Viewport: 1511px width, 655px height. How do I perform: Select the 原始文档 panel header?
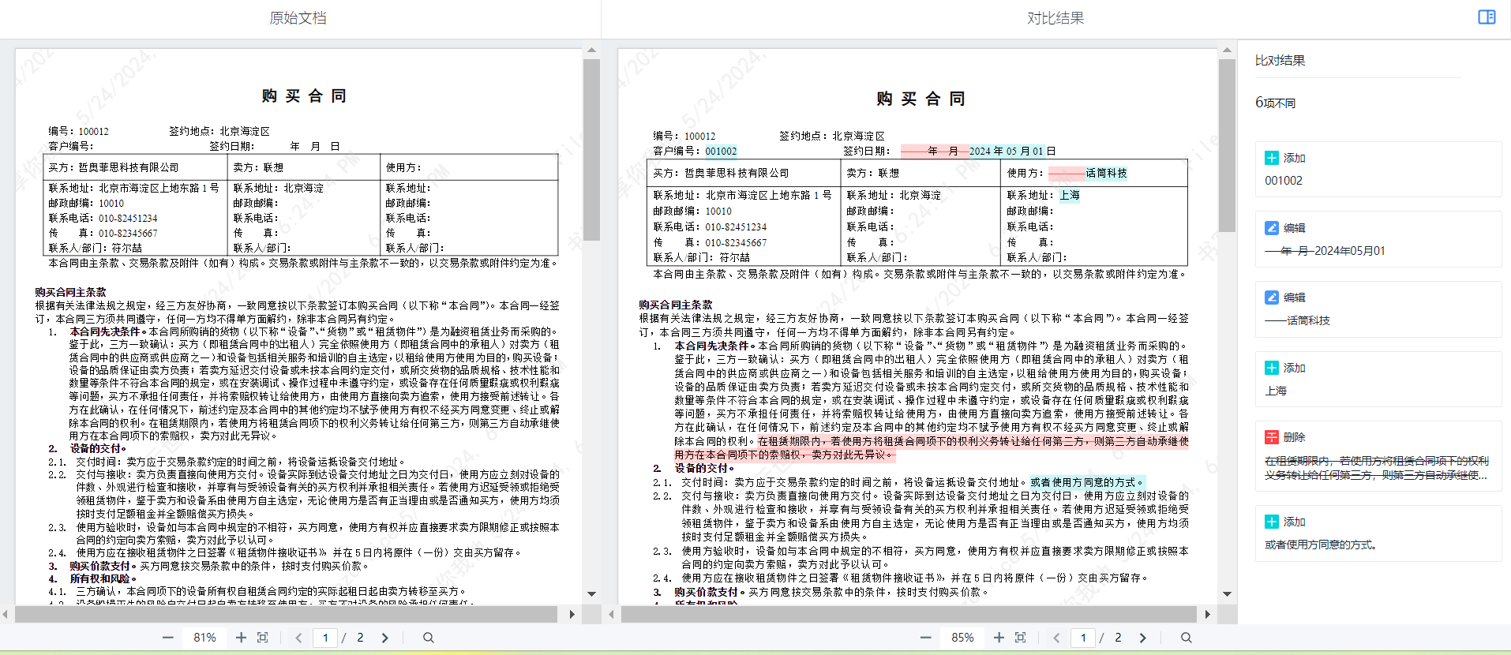[x=298, y=18]
